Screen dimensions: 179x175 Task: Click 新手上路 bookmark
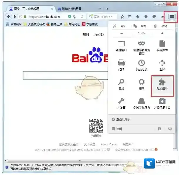54,24
